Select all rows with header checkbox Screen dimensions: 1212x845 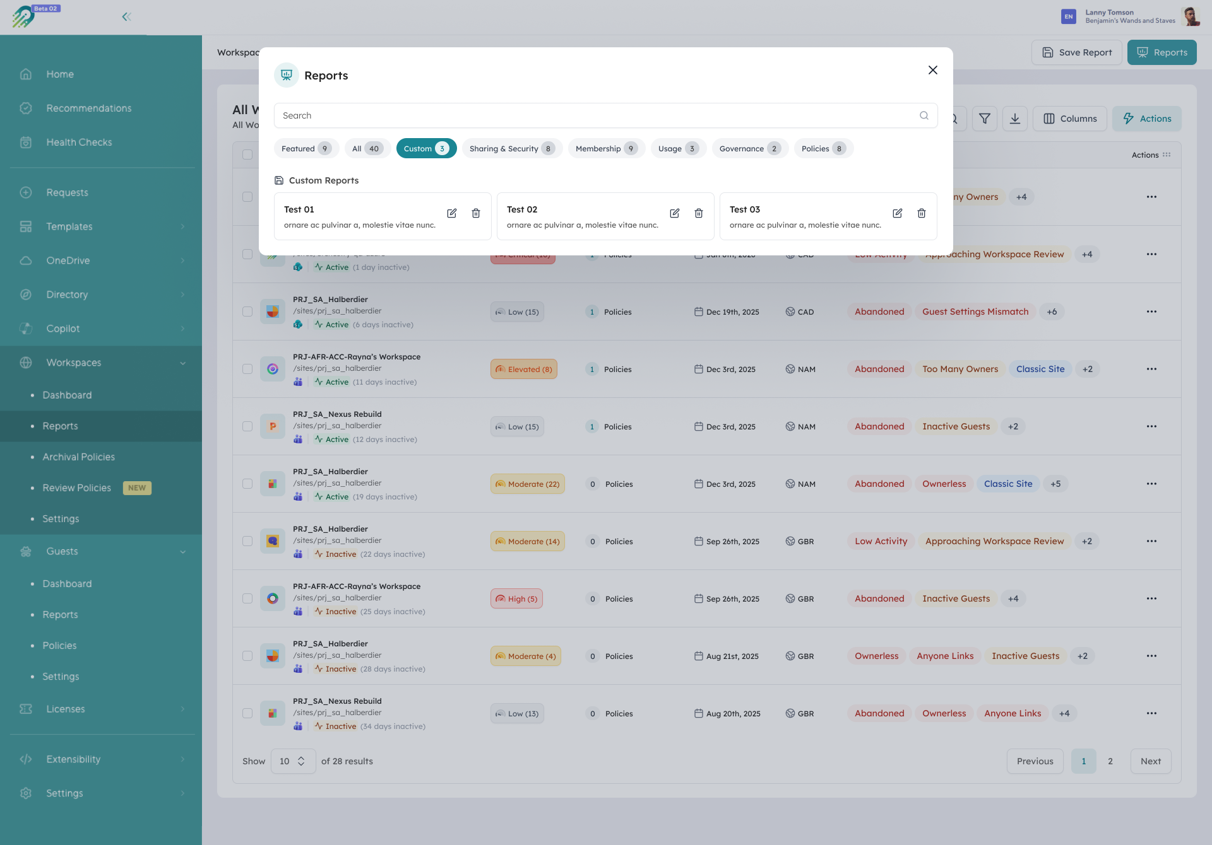(x=247, y=154)
